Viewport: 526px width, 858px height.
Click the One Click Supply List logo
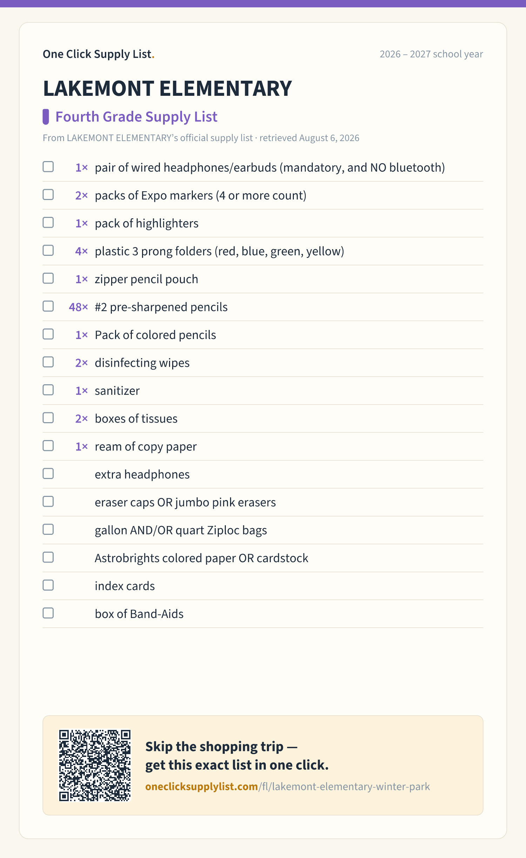point(99,54)
